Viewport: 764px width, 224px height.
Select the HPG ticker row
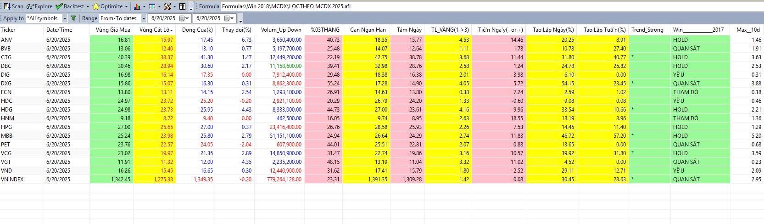point(6,127)
